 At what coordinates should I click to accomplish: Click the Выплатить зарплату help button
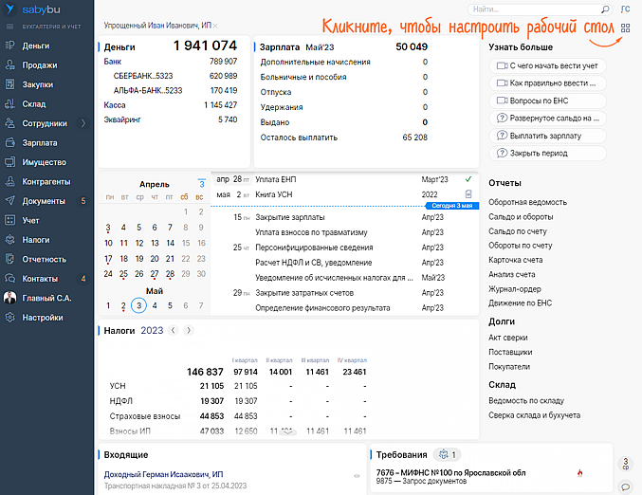pos(545,136)
